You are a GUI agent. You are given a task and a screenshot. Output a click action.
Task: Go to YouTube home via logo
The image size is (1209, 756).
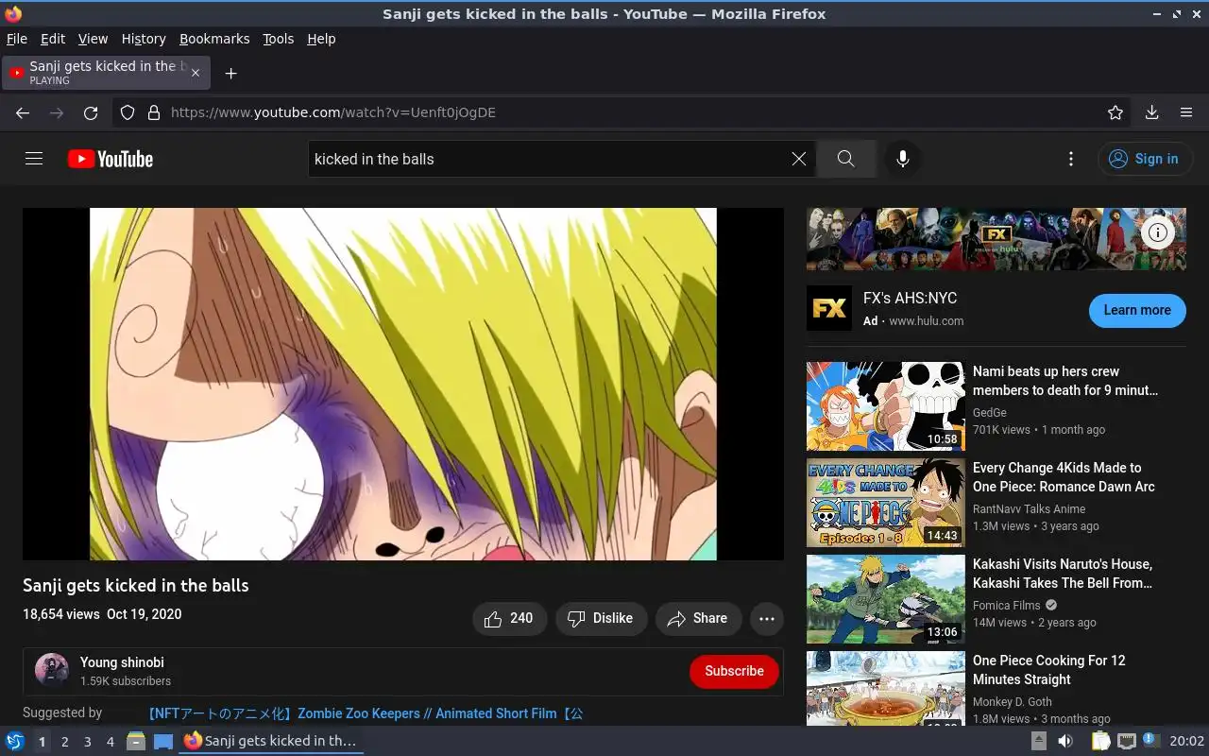[111, 159]
